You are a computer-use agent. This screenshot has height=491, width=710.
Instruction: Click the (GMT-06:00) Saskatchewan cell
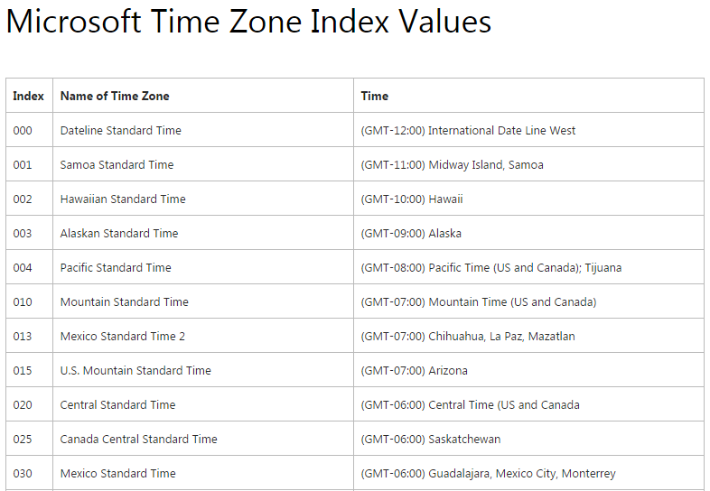point(430,439)
